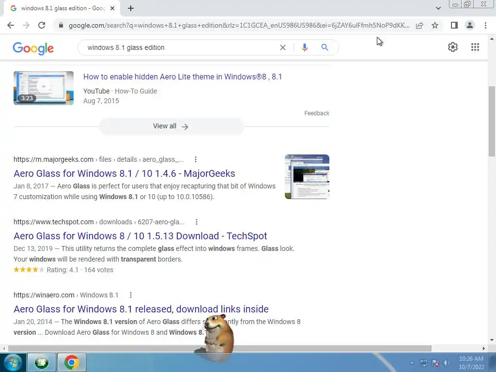Viewport: 496px width, 372px height.
Task: Reload the current page
Action: [x=42, y=25]
